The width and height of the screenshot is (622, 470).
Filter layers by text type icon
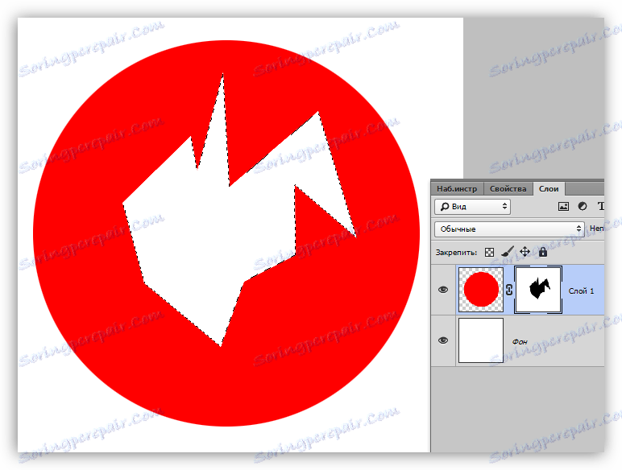coord(600,206)
